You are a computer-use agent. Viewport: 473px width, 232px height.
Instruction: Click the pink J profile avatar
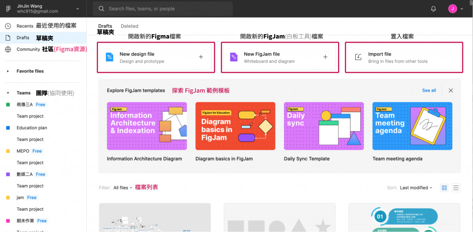pyautogui.click(x=453, y=9)
